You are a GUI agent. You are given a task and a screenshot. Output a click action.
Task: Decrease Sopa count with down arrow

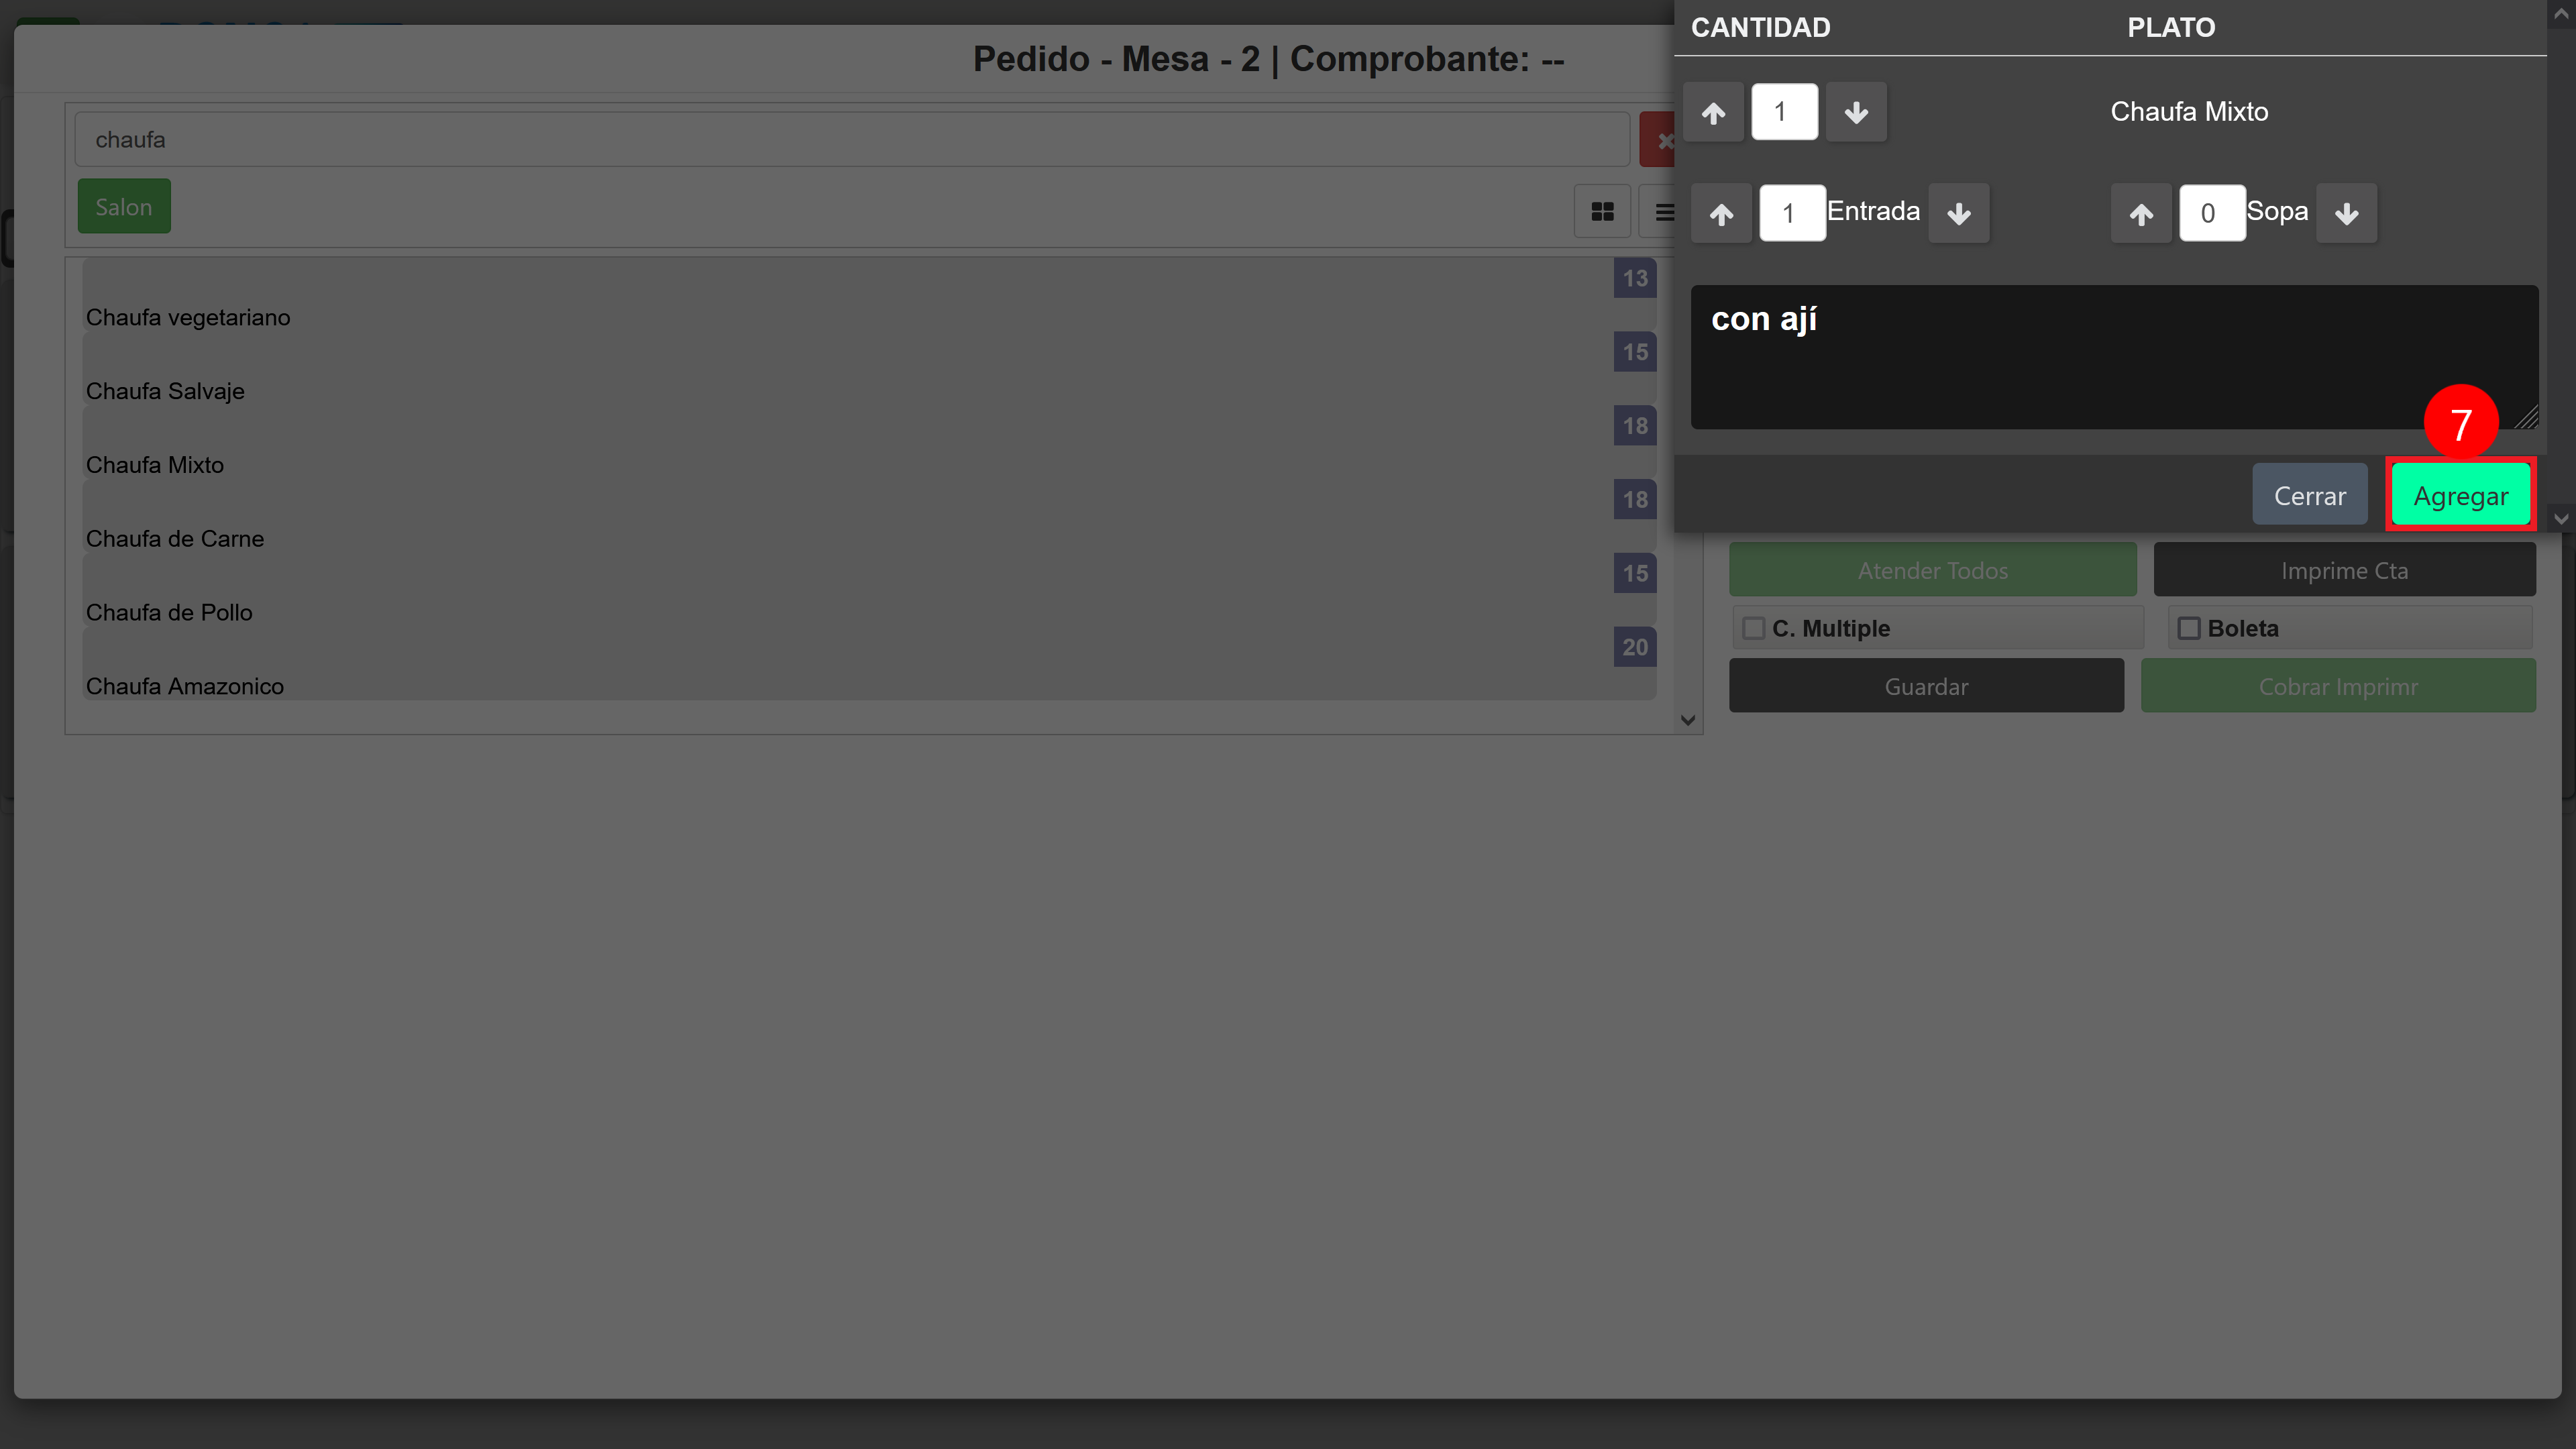(x=2347, y=213)
